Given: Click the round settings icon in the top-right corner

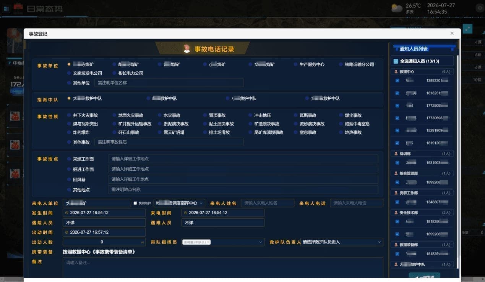Looking at the screenshot, I should (479, 8).
